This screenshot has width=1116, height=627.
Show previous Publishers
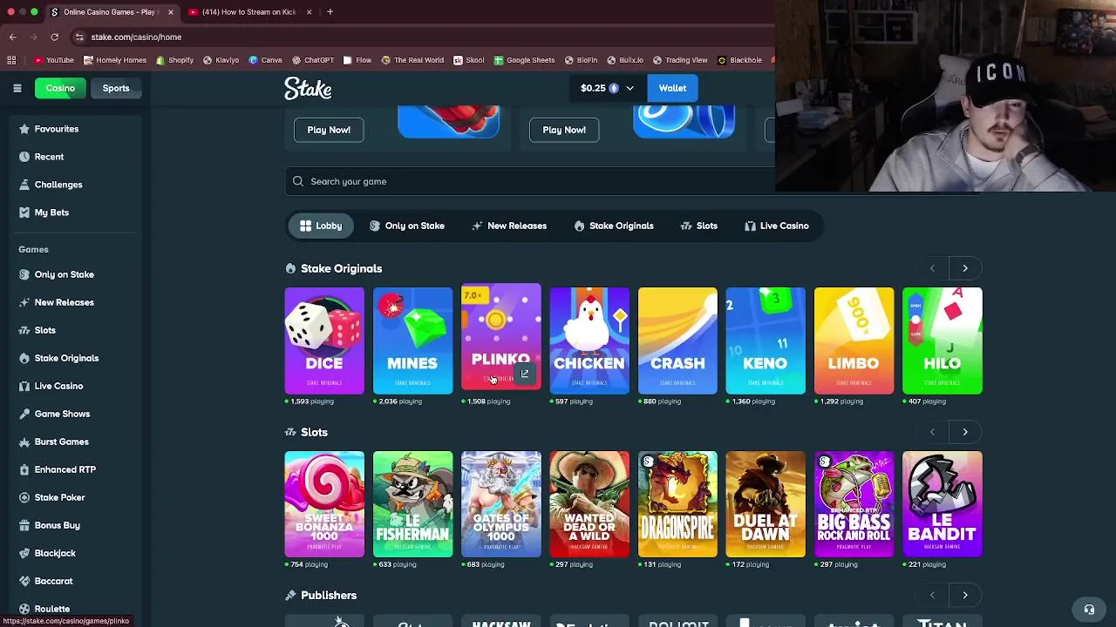click(x=932, y=595)
